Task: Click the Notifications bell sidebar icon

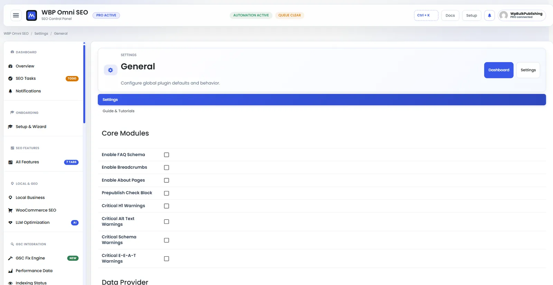Action: pyautogui.click(x=10, y=91)
